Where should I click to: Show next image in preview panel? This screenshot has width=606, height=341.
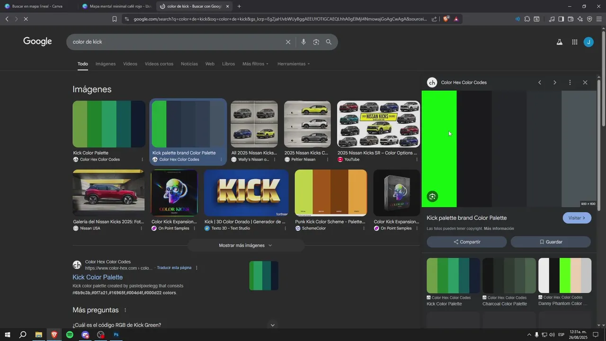555,82
